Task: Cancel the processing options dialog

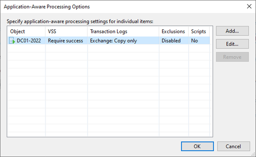Action: pos(233,146)
